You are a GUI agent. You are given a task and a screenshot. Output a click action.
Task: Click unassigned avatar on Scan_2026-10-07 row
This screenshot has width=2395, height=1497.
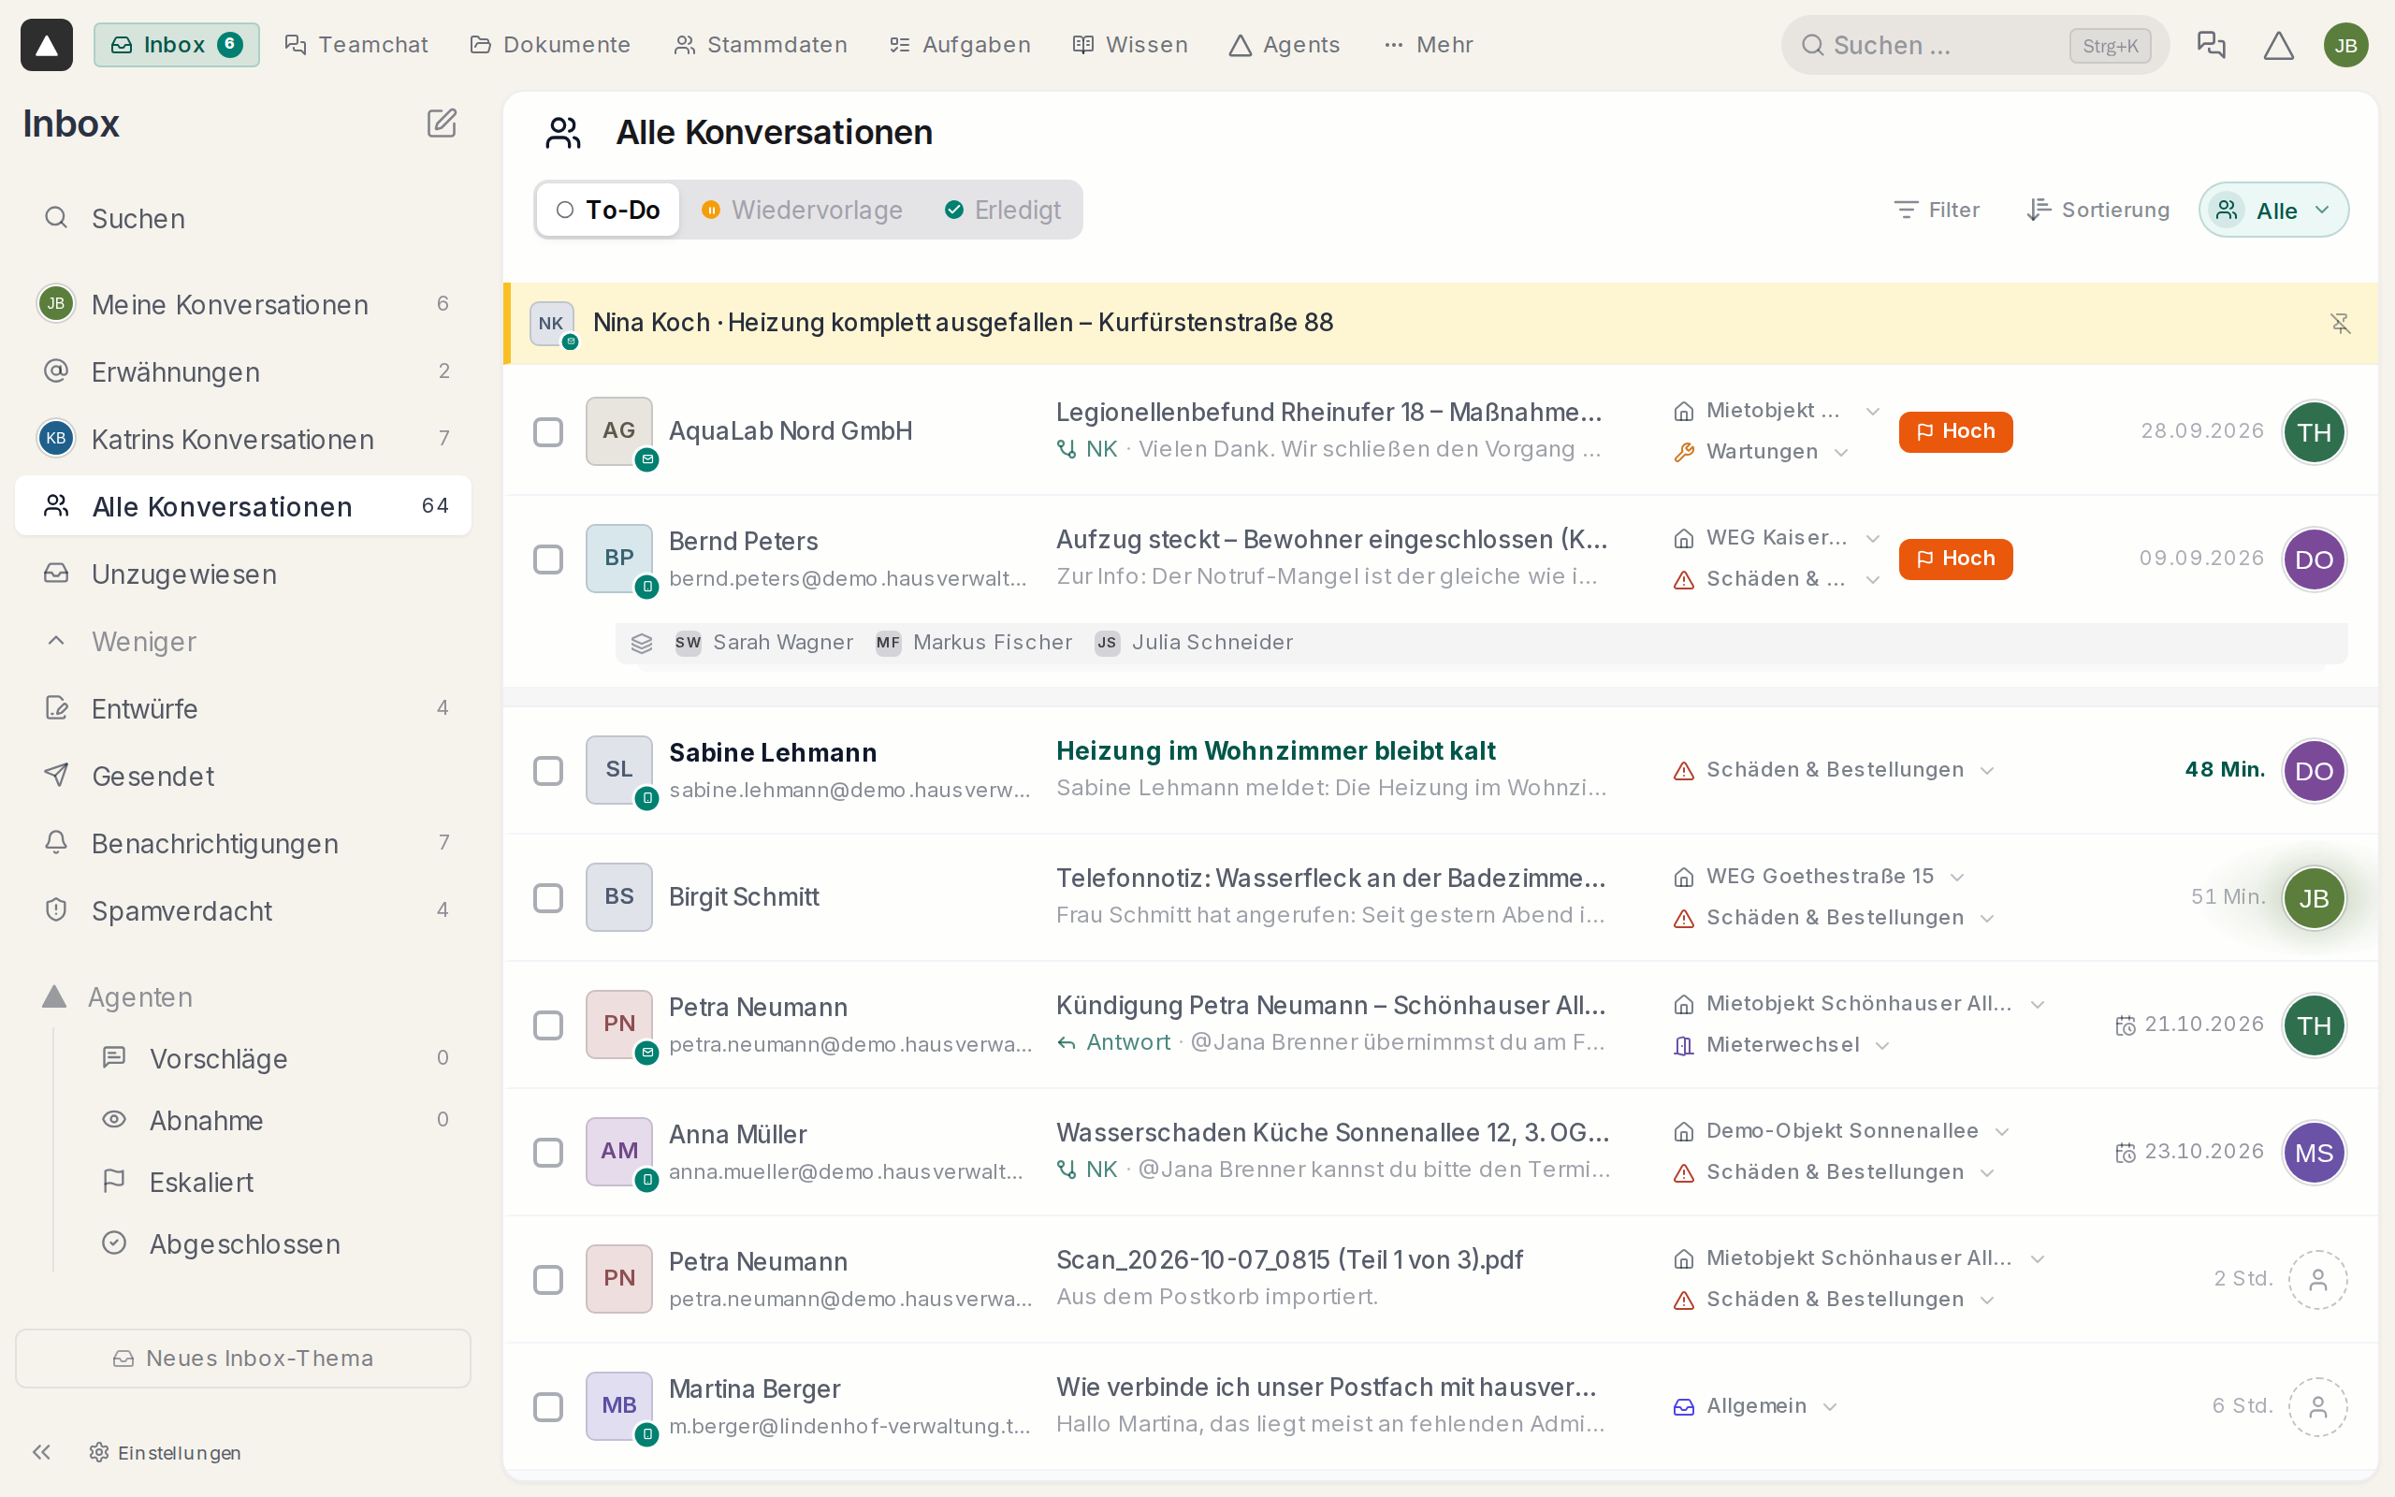2316,1279
